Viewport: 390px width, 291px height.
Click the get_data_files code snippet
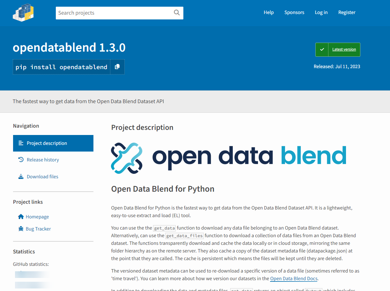(x=184, y=236)
